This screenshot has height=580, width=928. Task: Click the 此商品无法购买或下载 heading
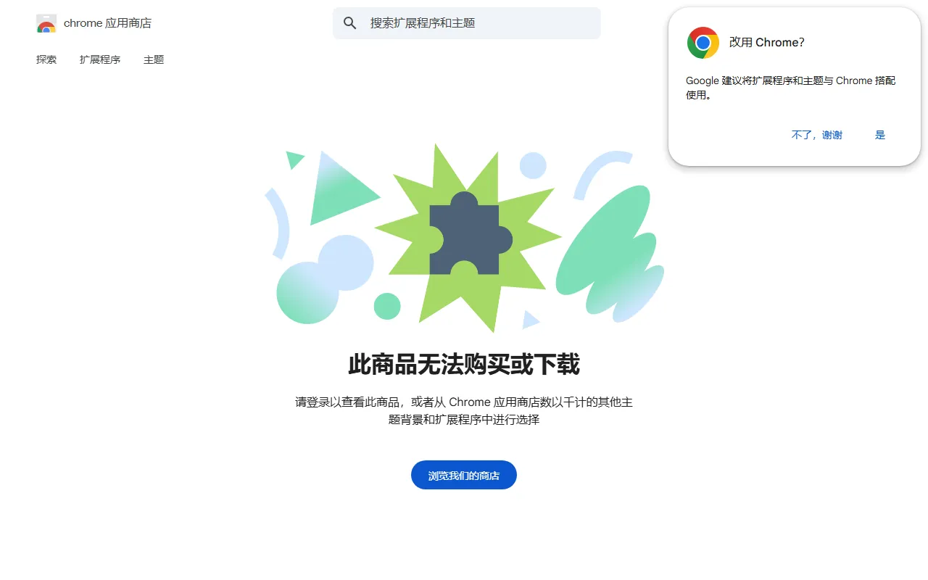coord(464,364)
